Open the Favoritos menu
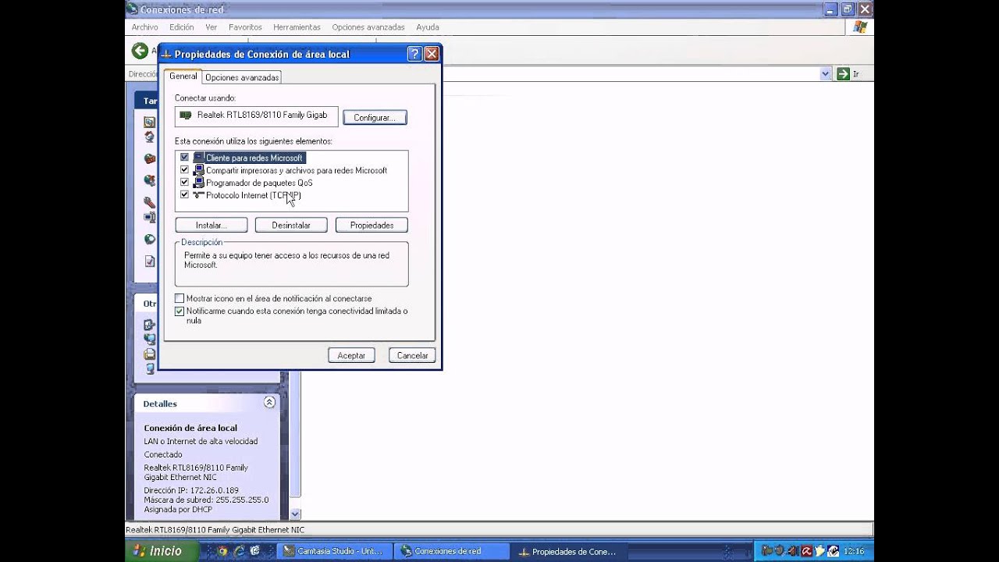 pyautogui.click(x=245, y=27)
